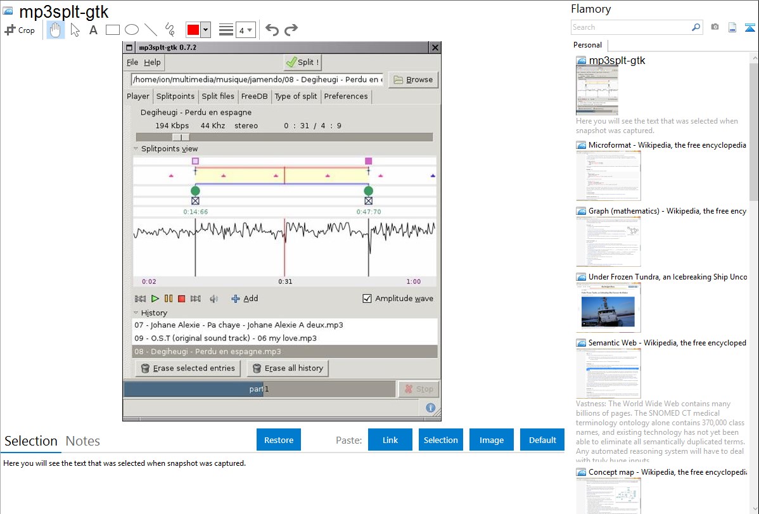759x514 pixels.
Task: Click the Flamory search magnifier icon
Action: coord(696,27)
